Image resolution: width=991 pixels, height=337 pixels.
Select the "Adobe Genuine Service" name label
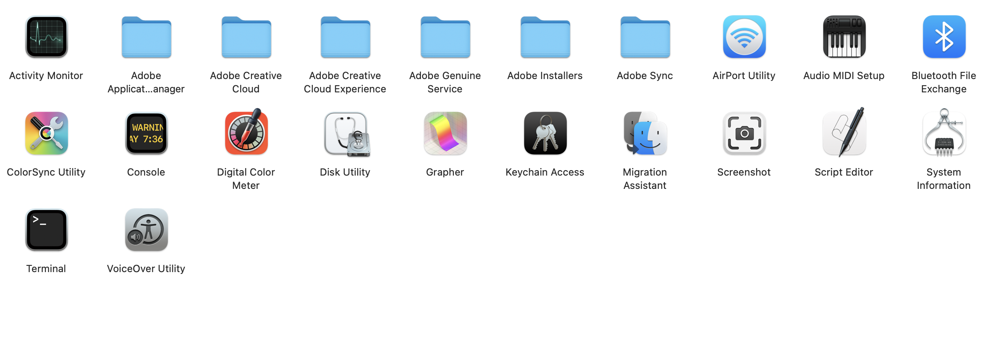click(x=445, y=82)
